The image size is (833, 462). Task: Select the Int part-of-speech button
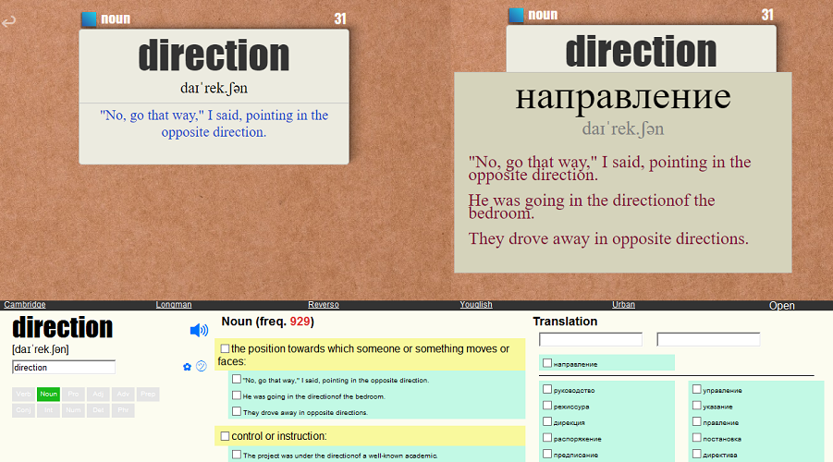click(x=48, y=410)
